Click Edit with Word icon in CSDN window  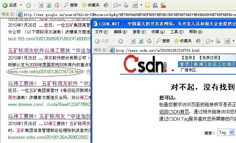pos(227,41)
